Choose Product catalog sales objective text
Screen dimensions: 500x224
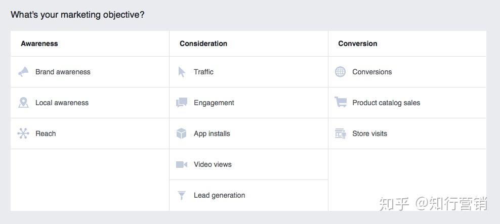[x=386, y=103]
